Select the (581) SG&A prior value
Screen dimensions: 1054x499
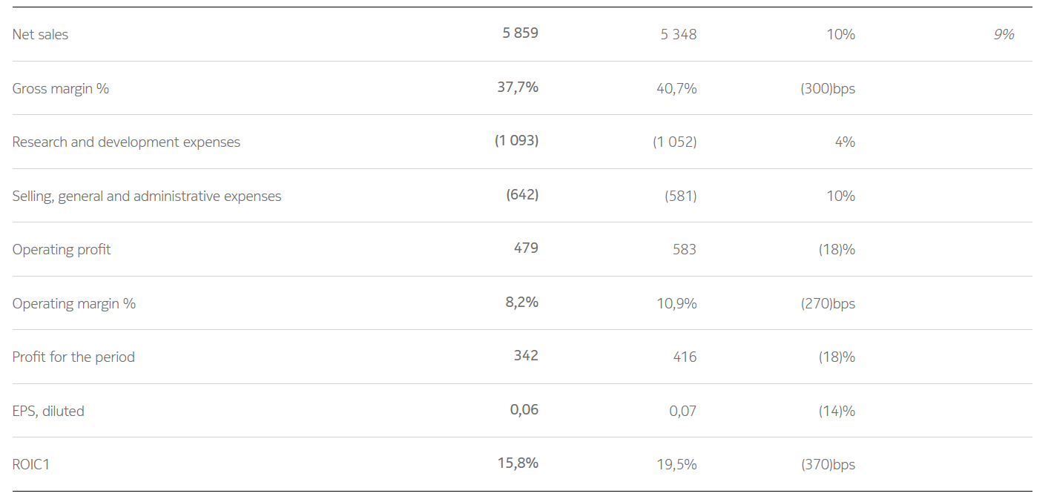tap(680, 196)
